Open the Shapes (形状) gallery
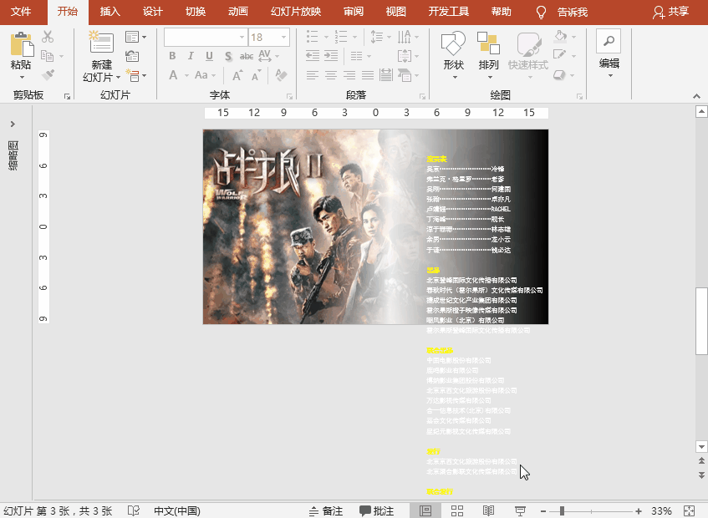The image size is (708, 518). (x=453, y=54)
